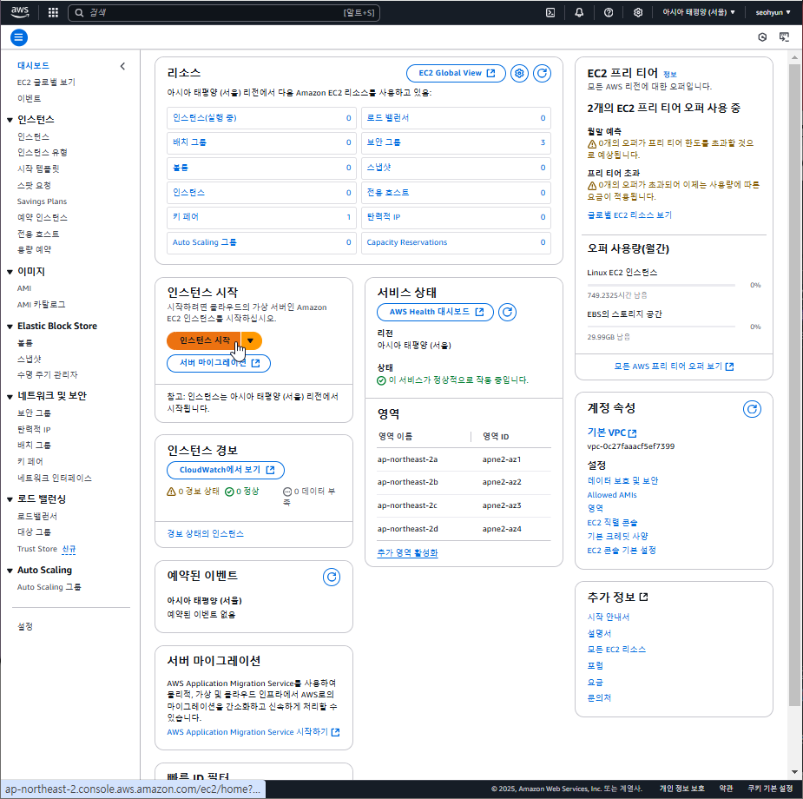Image resolution: width=803 pixels, height=799 pixels.
Task: Select 대시보드 in the sidebar
Action: coord(33,65)
